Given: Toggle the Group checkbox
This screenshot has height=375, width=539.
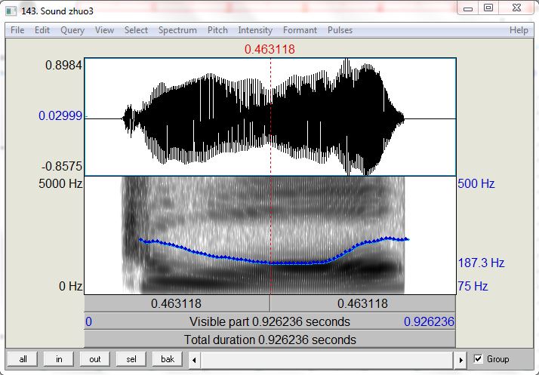Looking at the screenshot, I should (478, 359).
